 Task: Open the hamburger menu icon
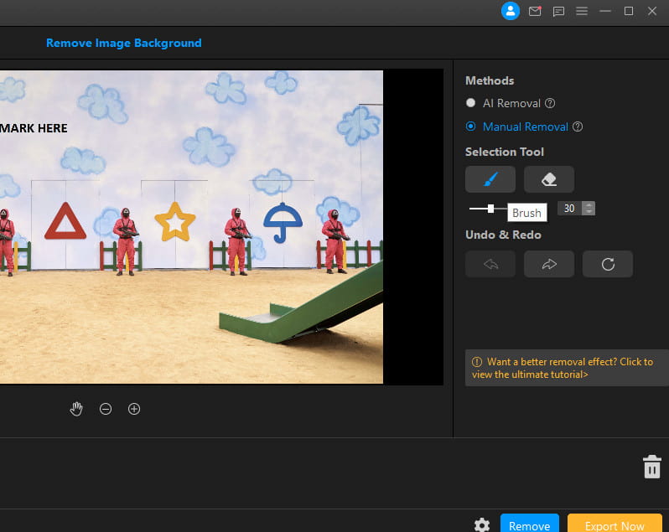click(582, 11)
